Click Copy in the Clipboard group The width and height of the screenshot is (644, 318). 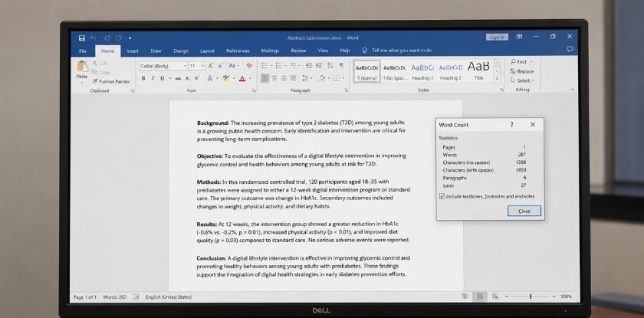(x=101, y=72)
